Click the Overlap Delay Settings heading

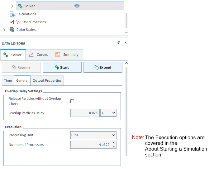[x=23, y=91]
